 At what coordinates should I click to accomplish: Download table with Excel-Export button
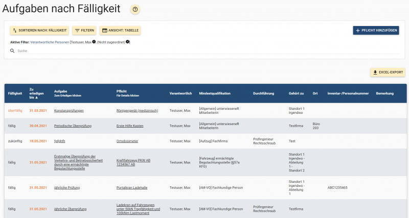pyautogui.click(x=388, y=72)
